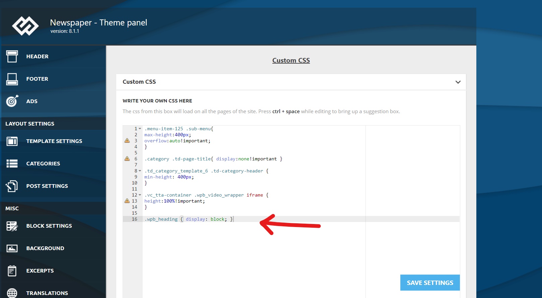Place cursor on line 16 wpb_heading rule

pyautogui.click(x=189, y=219)
